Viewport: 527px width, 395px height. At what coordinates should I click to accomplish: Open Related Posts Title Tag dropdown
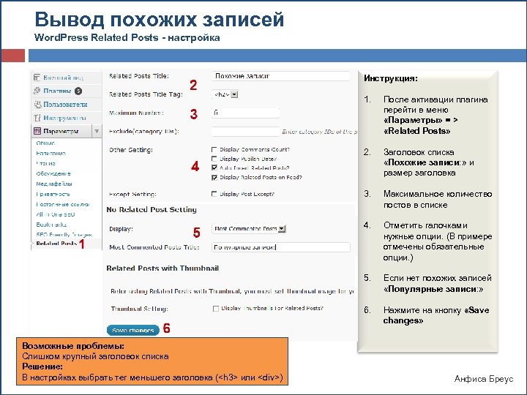(x=225, y=94)
